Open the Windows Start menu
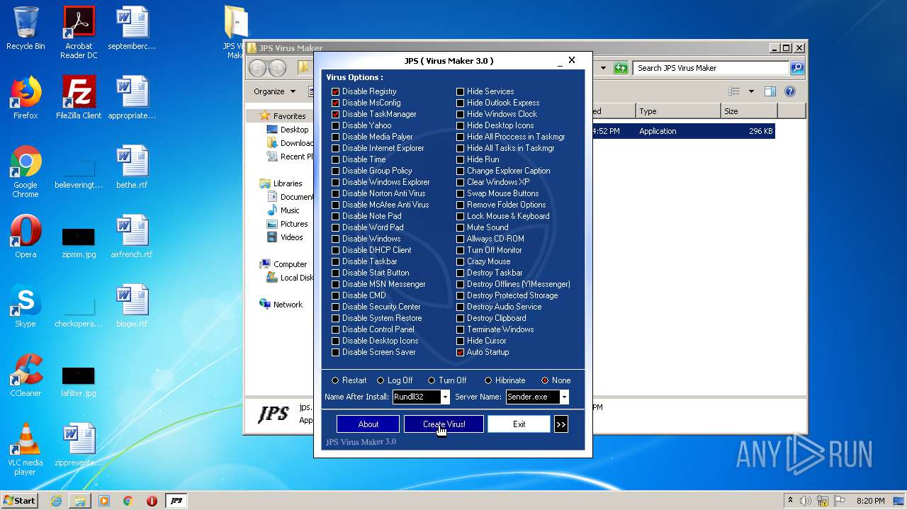 [19, 501]
